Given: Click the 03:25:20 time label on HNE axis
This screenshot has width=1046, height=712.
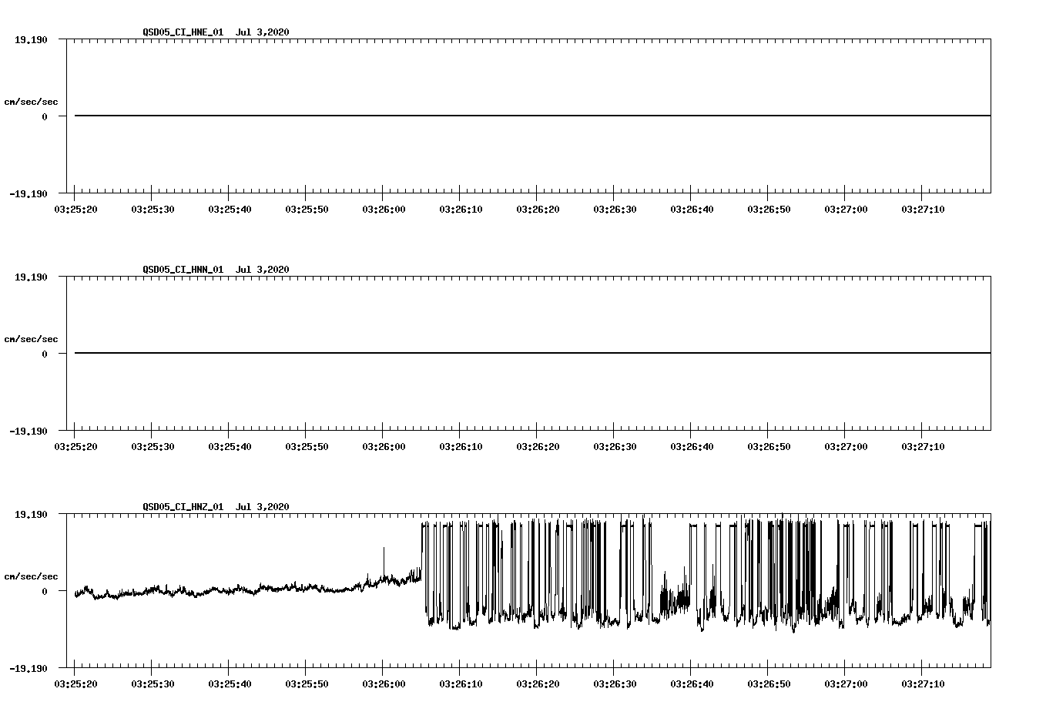Looking at the screenshot, I should click(x=75, y=210).
